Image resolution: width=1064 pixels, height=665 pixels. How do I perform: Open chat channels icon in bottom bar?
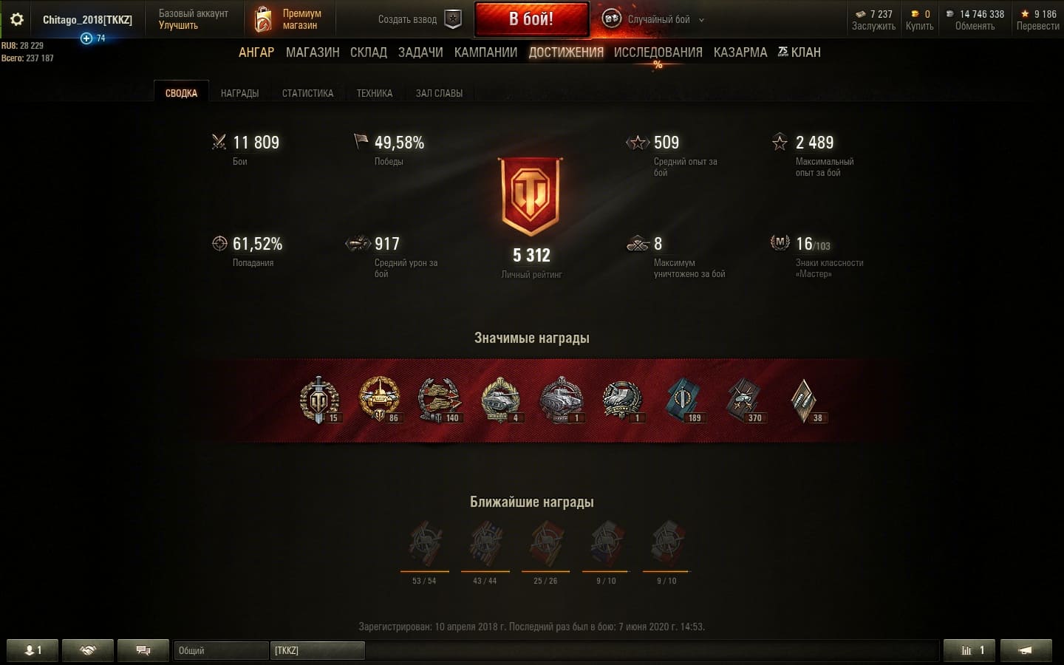[x=143, y=650]
